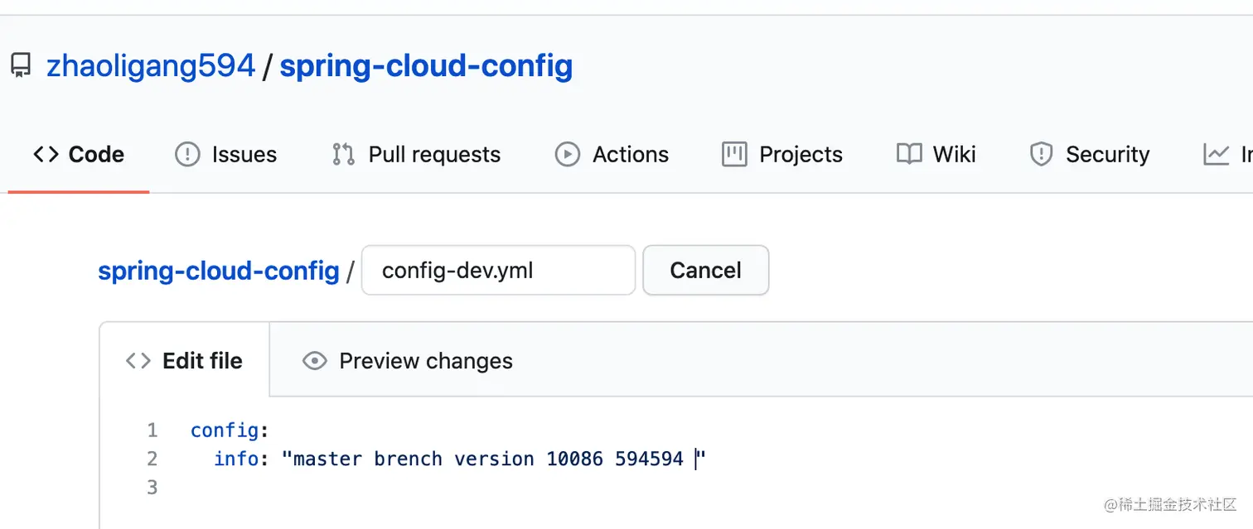The height and width of the screenshot is (529, 1253).
Task: Click the Wiki book icon
Action: pyautogui.click(x=909, y=154)
